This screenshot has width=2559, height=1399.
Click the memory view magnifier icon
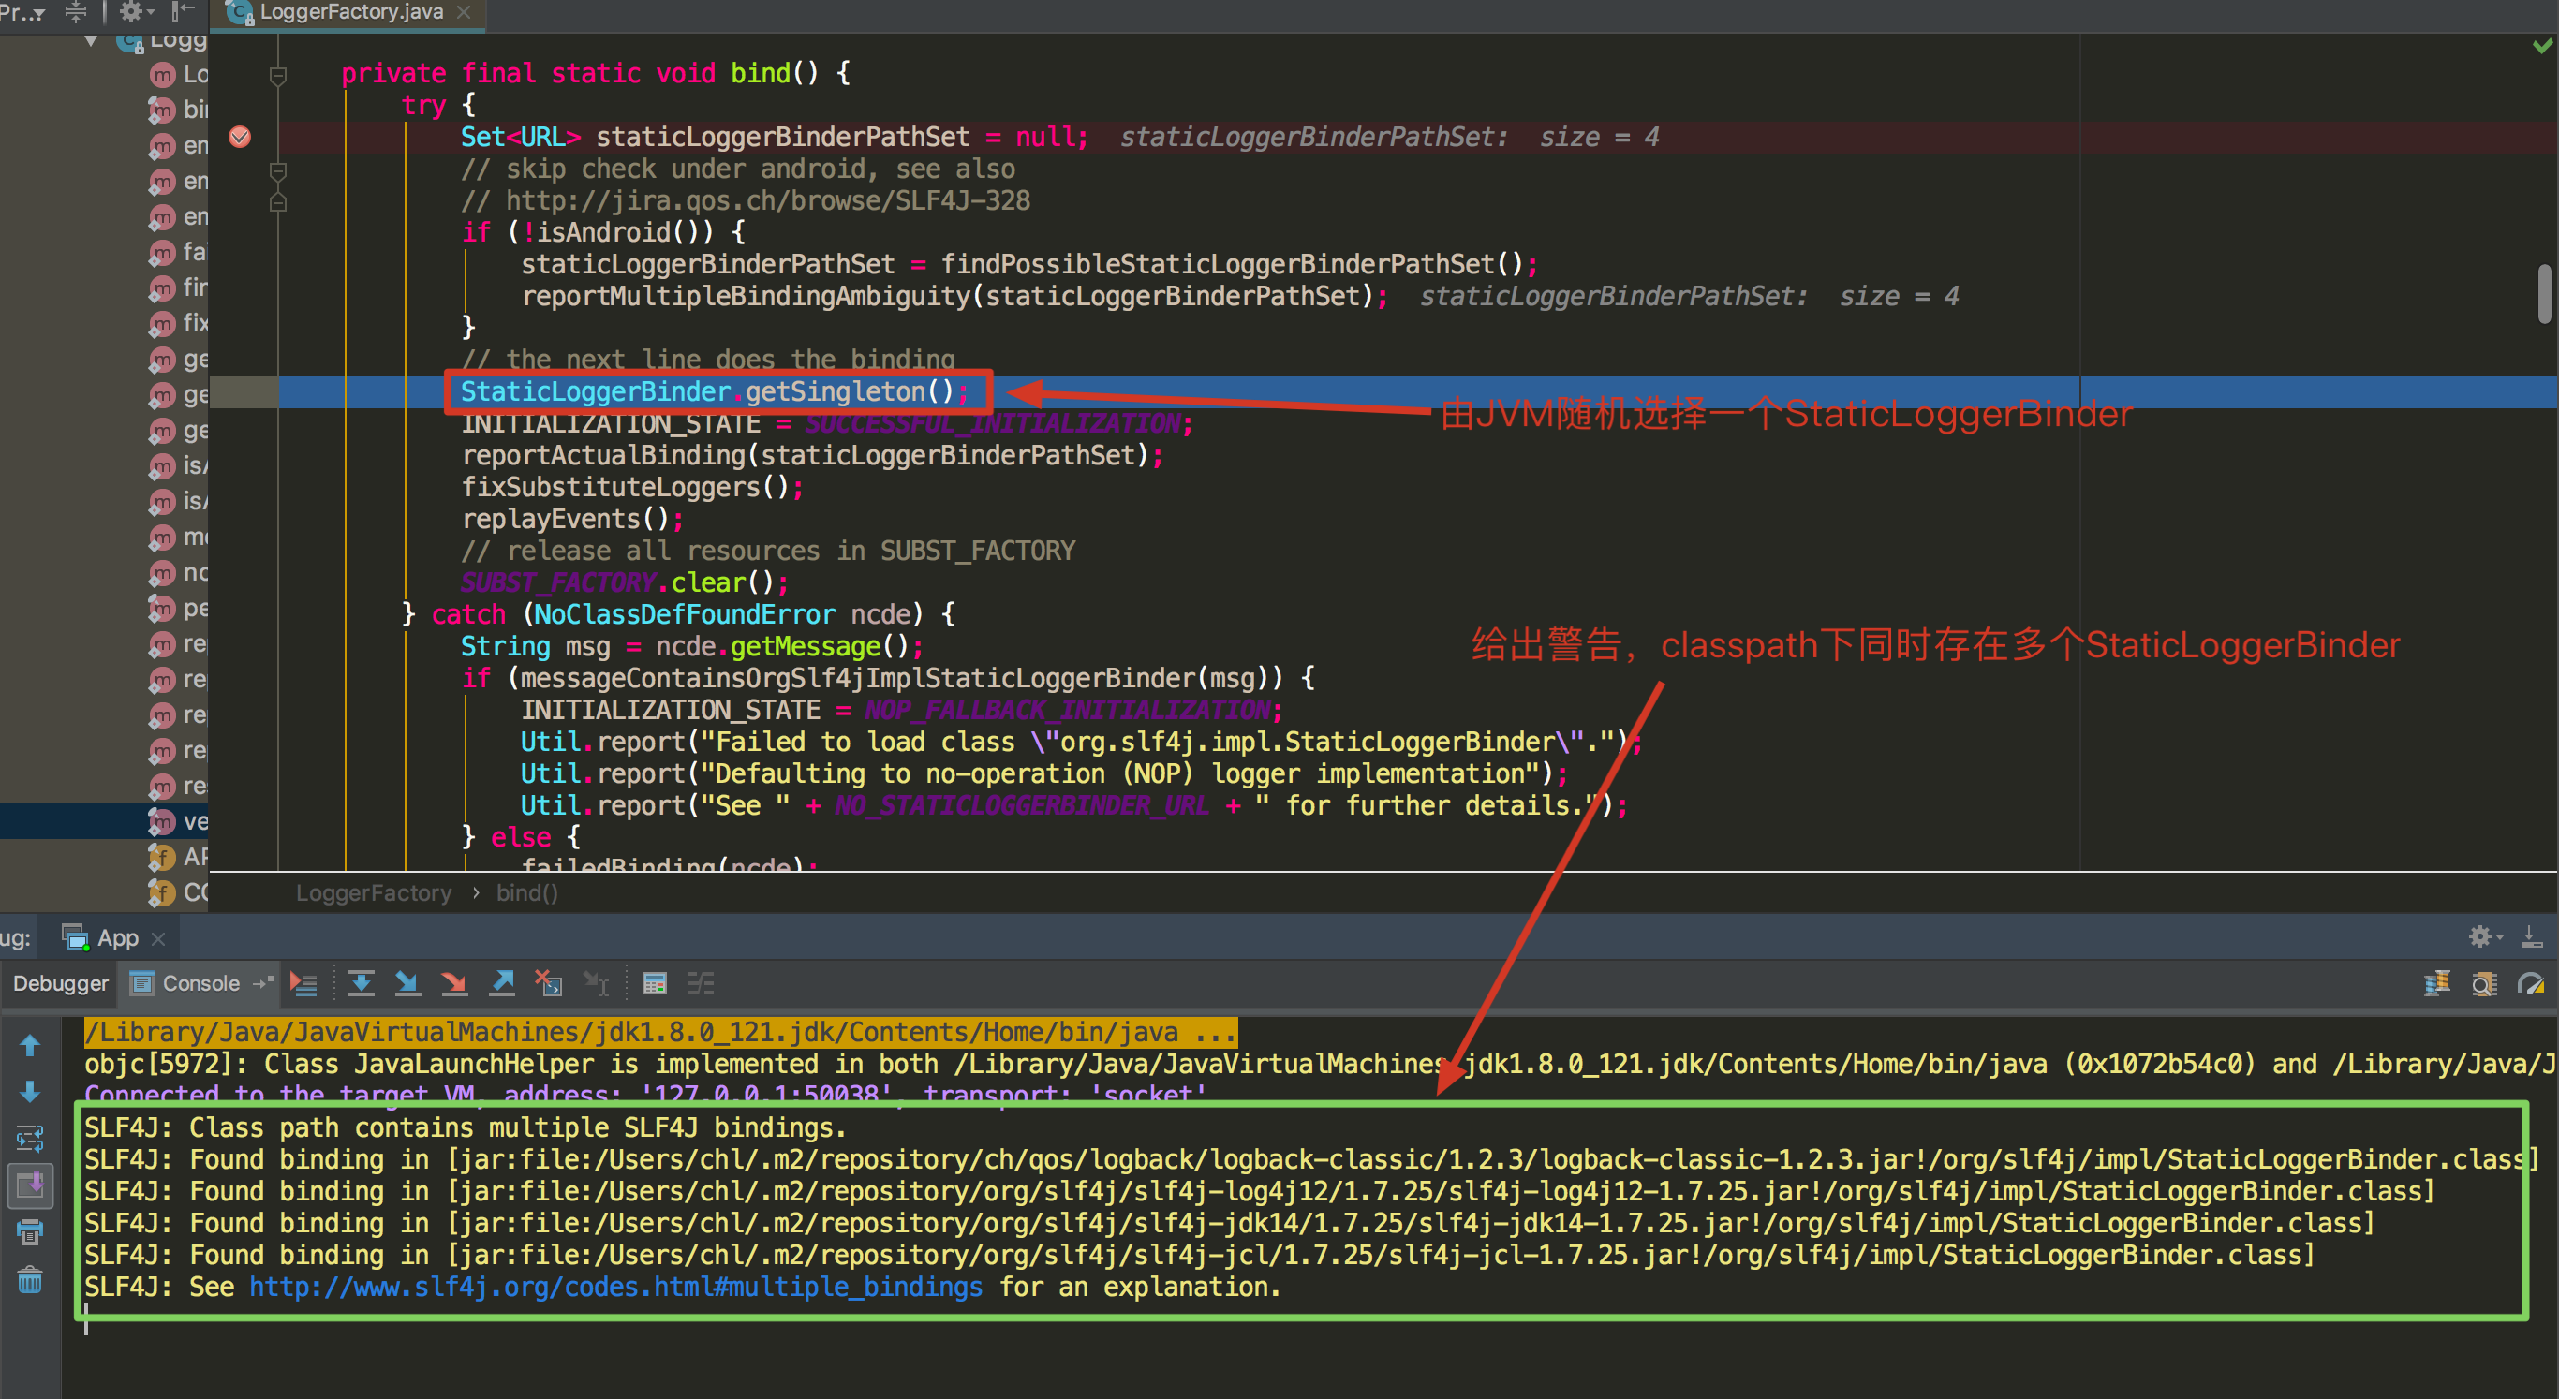(x=2483, y=983)
